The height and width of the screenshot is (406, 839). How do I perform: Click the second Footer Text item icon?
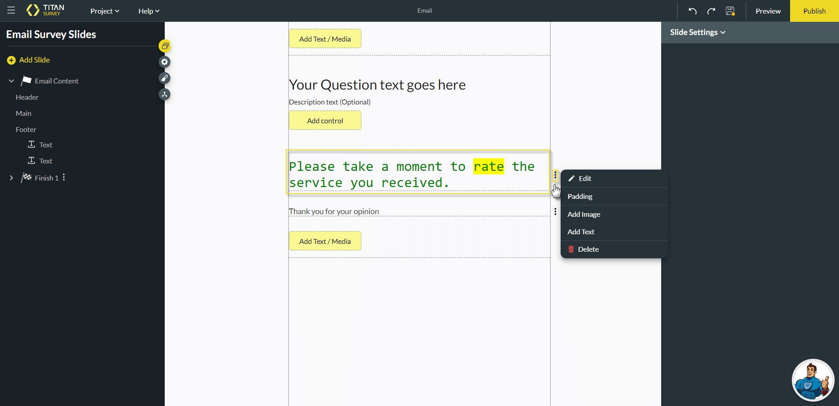(31, 160)
